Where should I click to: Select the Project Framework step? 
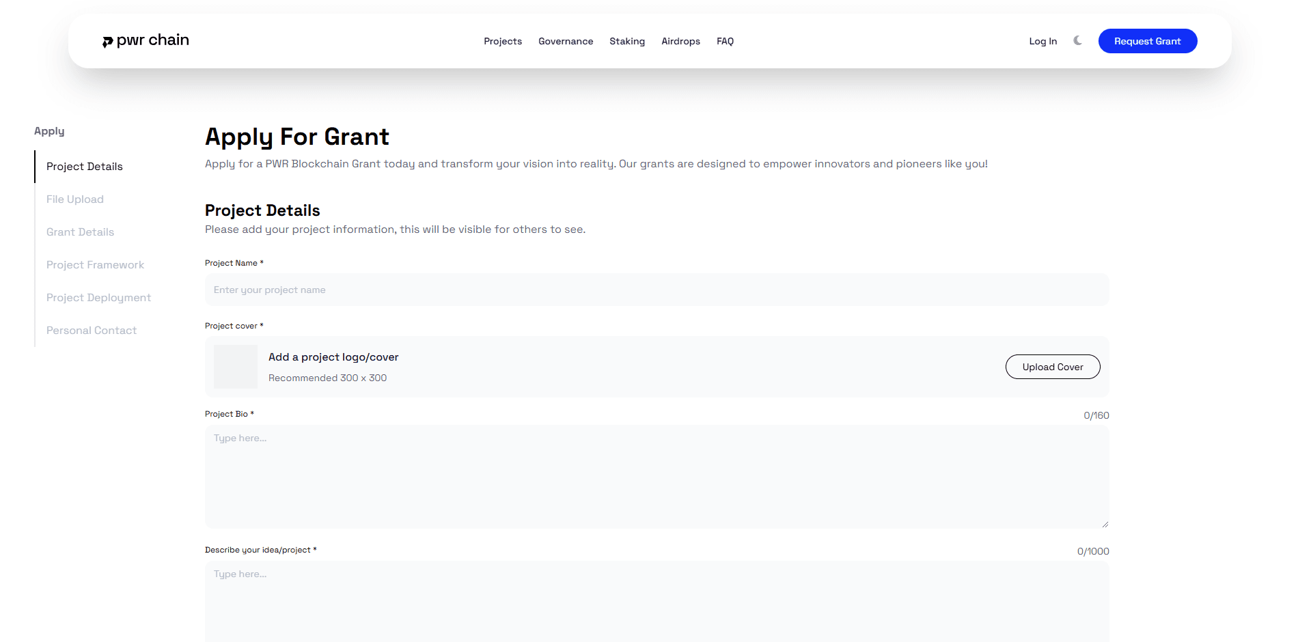[x=95, y=264]
